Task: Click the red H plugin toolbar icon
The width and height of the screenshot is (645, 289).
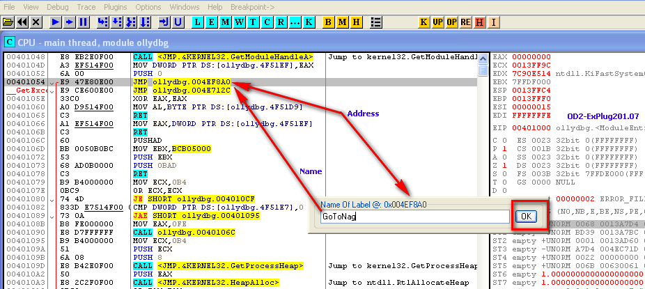Action: pyautogui.click(x=480, y=22)
